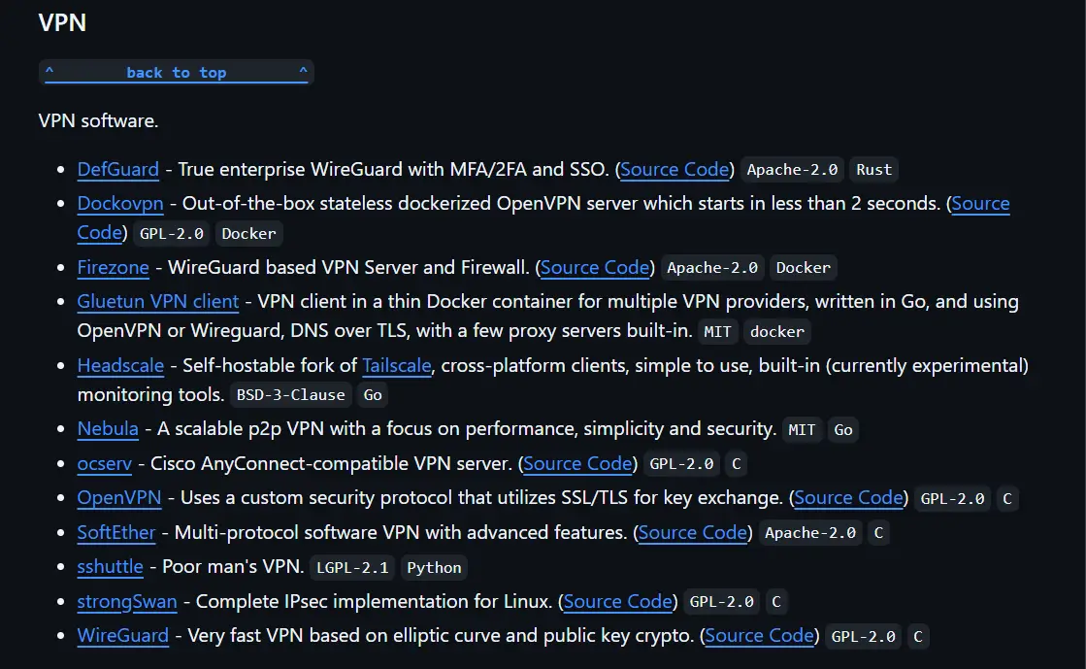Open the WireGuard project link
The width and height of the screenshot is (1086, 669).
click(x=122, y=635)
